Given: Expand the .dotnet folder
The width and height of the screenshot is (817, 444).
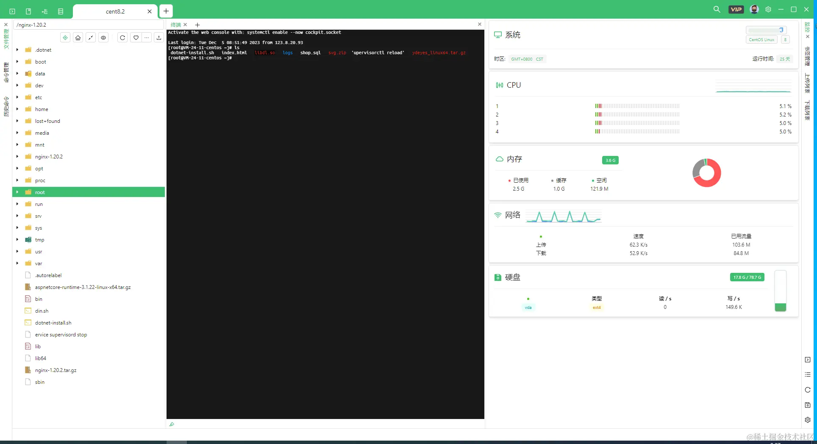Looking at the screenshot, I should point(17,50).
